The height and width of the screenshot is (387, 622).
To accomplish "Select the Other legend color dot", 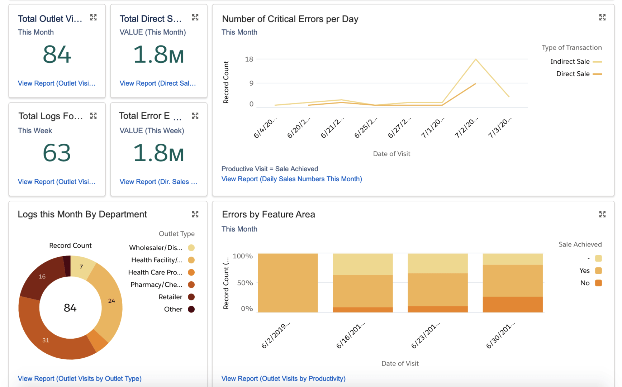I will click(x=191, y=309).
